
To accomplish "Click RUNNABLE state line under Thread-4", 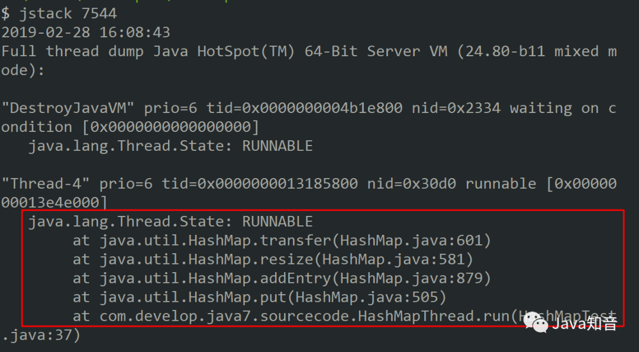I will [170, 222].
